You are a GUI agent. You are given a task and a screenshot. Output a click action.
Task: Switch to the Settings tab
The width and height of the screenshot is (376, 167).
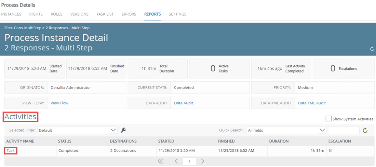(x=177, y=14)
